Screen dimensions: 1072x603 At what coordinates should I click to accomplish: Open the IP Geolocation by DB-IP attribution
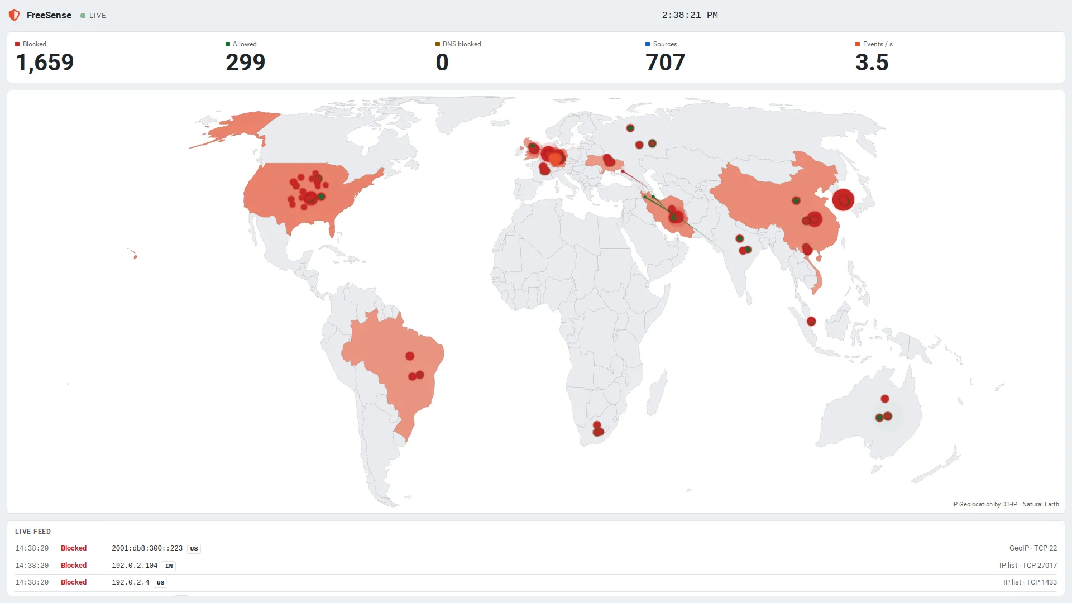point(984,504)
